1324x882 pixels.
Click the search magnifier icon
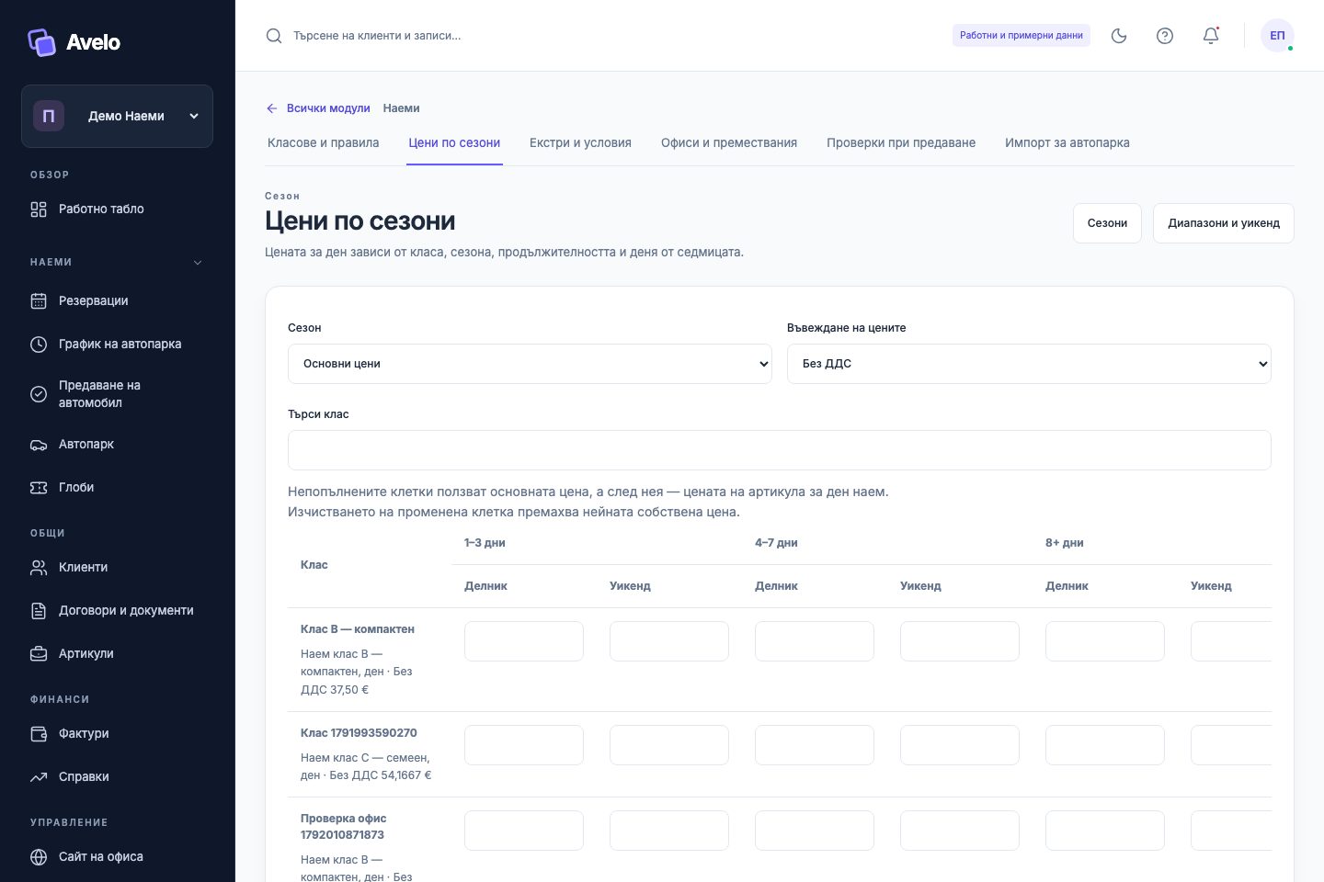274,36
